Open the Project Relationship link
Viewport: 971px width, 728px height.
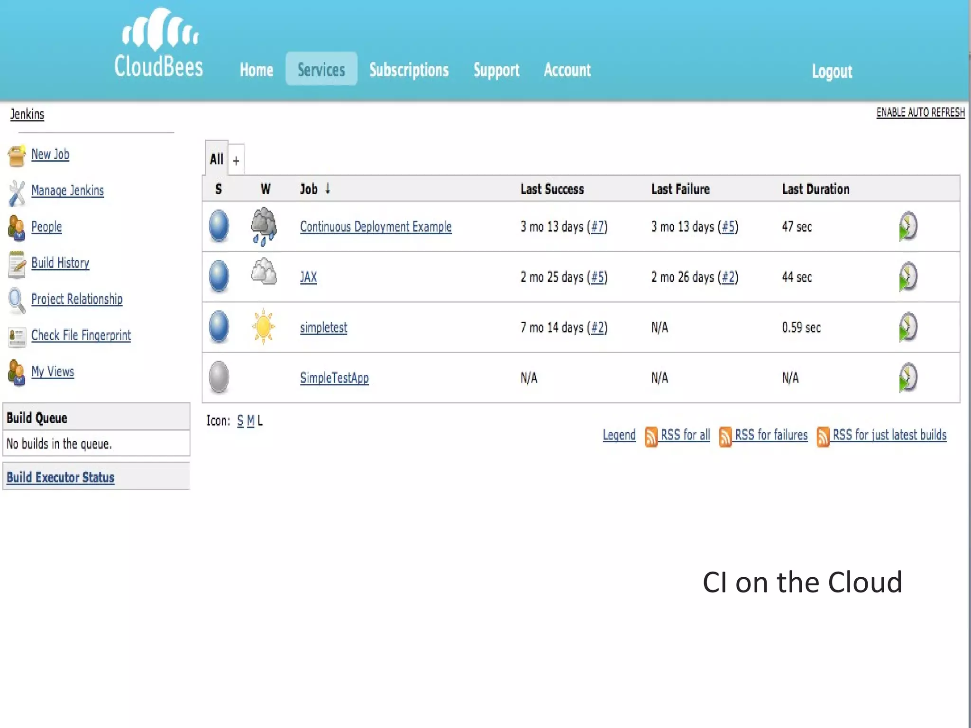tap(77, 299)
